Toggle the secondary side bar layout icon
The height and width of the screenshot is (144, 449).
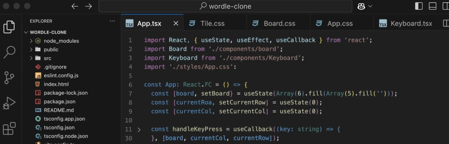click(446, 6)
